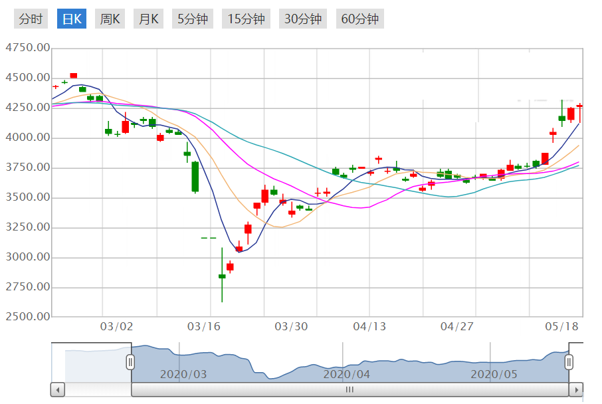The width and height of the screenshot is (602, 404).
Task: Open the 周K weekly chart tab
Action: point(110,19)
